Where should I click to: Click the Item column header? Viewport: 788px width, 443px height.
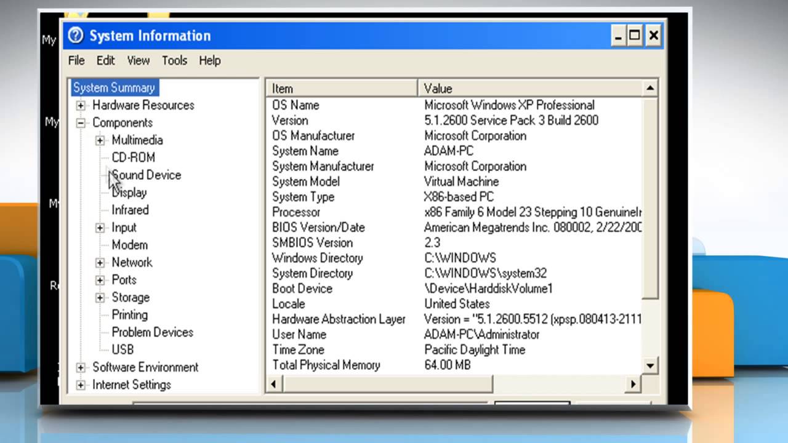pyautogui.click(x=342, y=89)
